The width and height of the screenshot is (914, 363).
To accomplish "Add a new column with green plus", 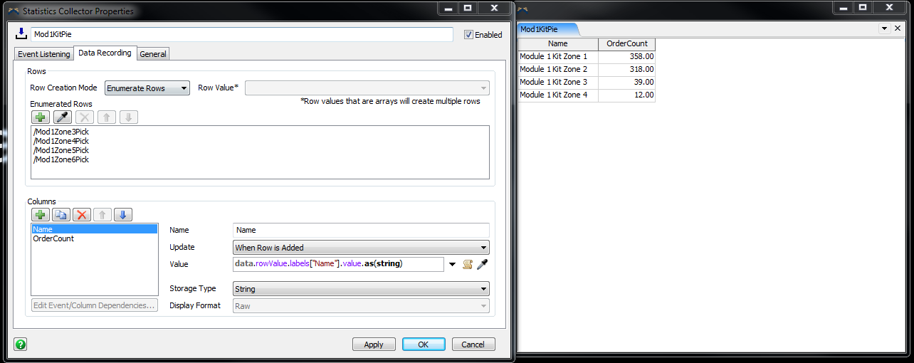I will pos(41,215).
